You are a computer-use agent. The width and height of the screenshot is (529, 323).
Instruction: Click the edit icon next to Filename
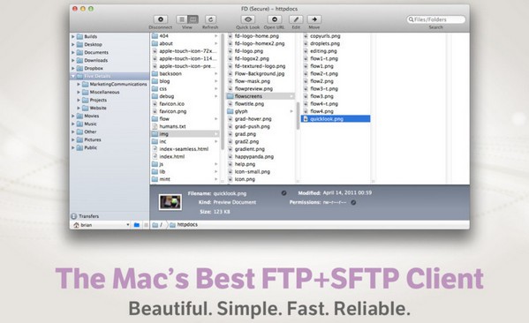click(x=284, y=193)
